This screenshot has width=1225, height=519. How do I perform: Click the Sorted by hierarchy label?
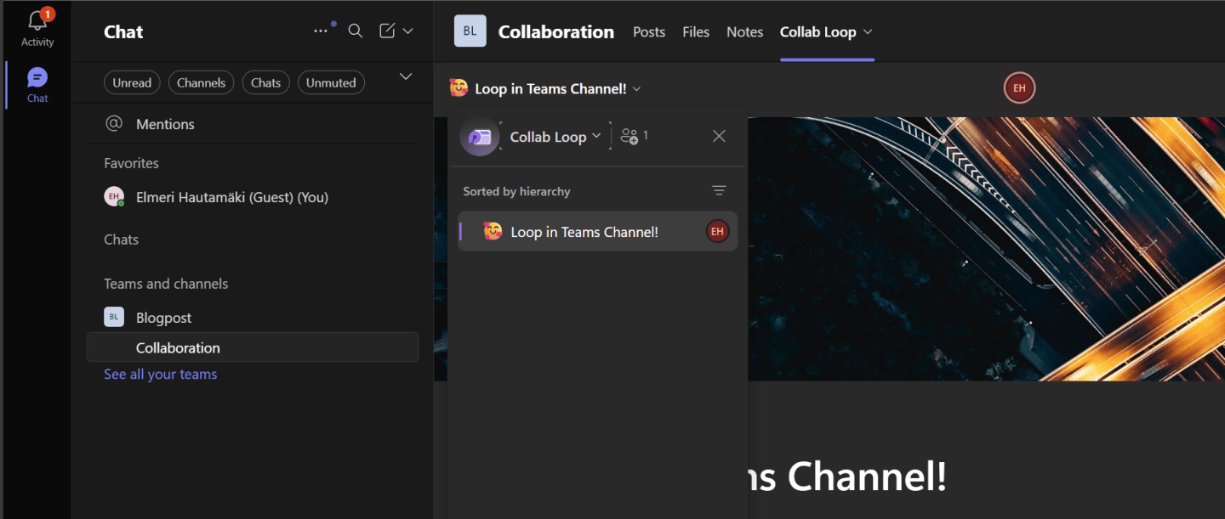[516, 191]
